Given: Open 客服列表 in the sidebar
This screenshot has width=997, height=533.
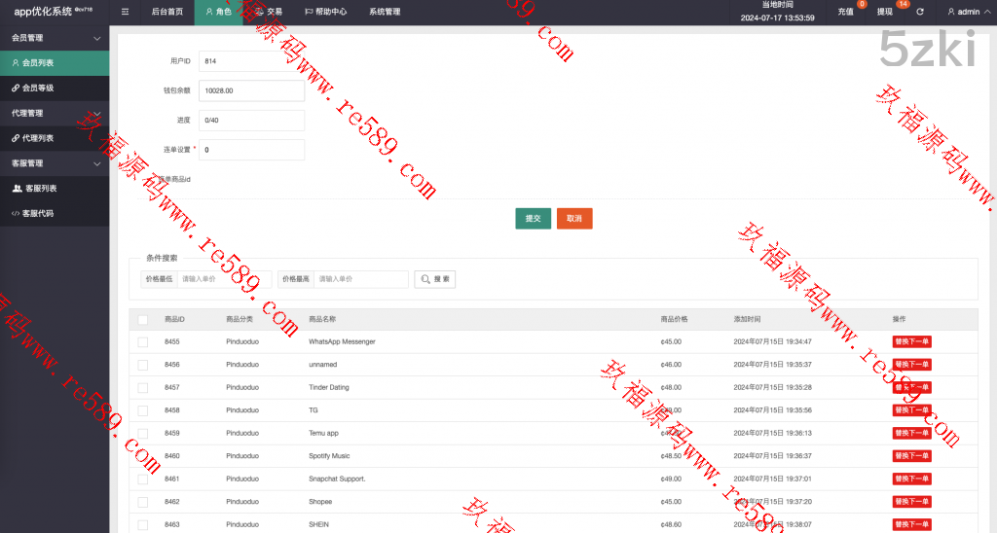Looking at the screenshot, I should [40, 189].
